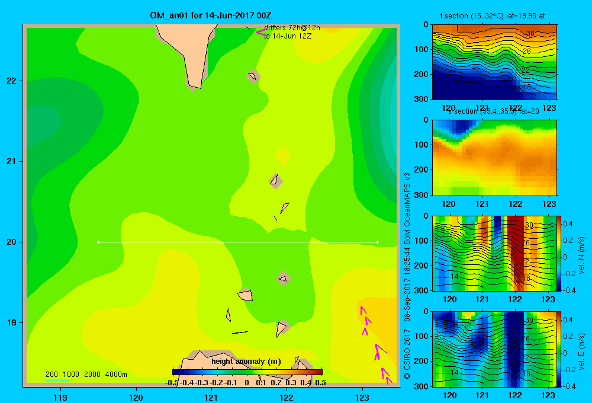This screenshot has height=403, width=592.
Task: Click the 14 contour label in vel. E section
Action: point(455,373)
